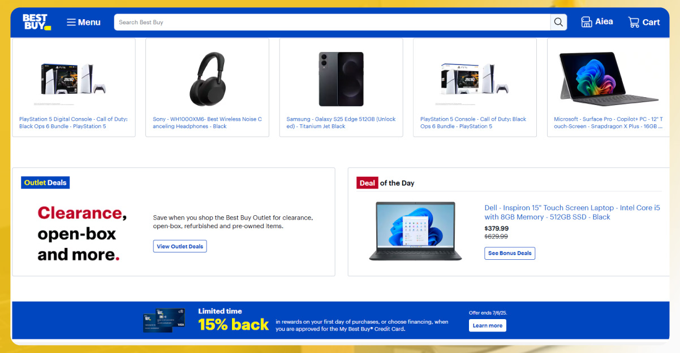Select the Samsung Galaxy S25 Edge image
680x353 pixels.
(x=341, y=79)
